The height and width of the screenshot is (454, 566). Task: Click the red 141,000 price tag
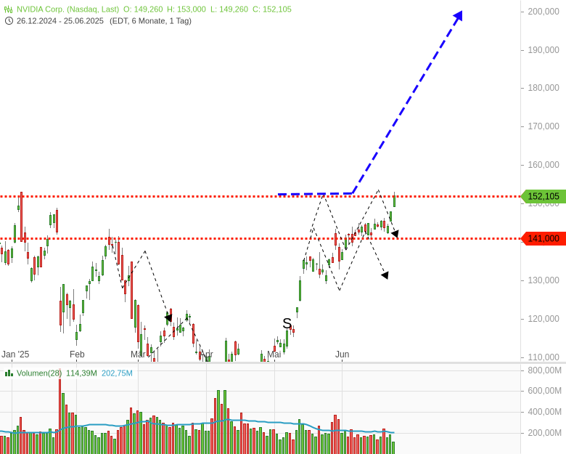[x=543, y=238]
